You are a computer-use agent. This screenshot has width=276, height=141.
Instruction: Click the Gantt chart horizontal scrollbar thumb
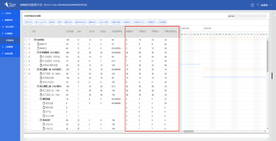(x=189, y=131)
